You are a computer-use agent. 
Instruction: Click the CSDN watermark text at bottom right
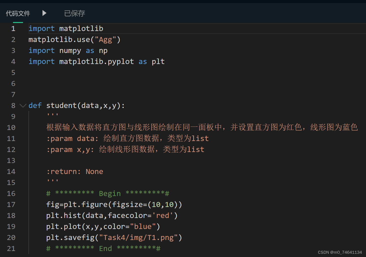click(339, 252)
